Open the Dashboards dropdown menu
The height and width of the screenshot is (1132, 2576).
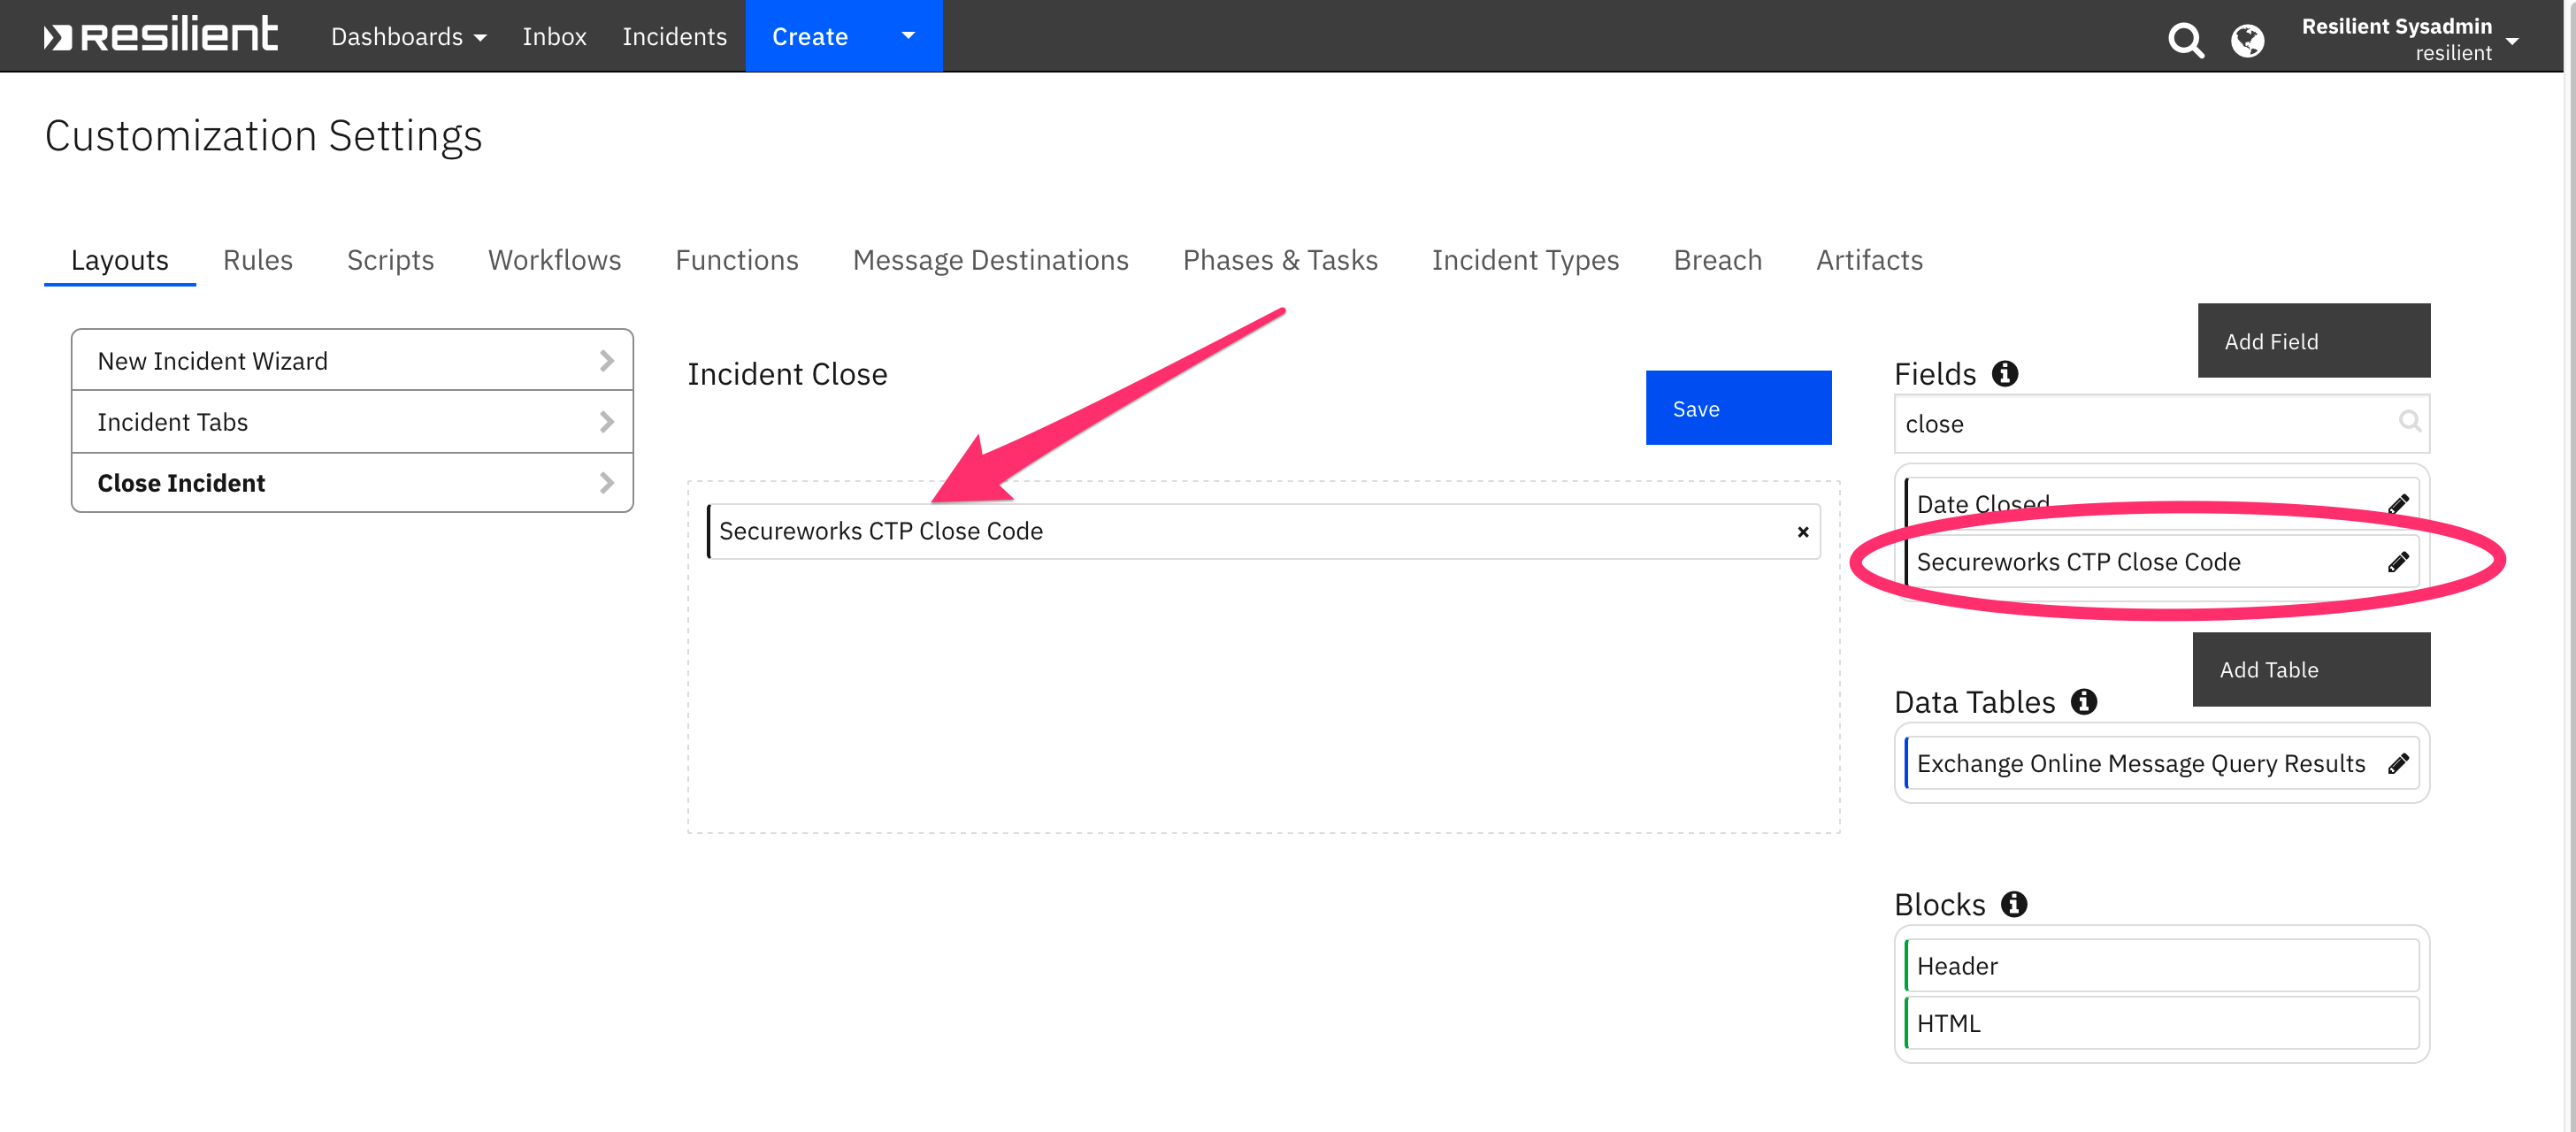tap(408, 37)
